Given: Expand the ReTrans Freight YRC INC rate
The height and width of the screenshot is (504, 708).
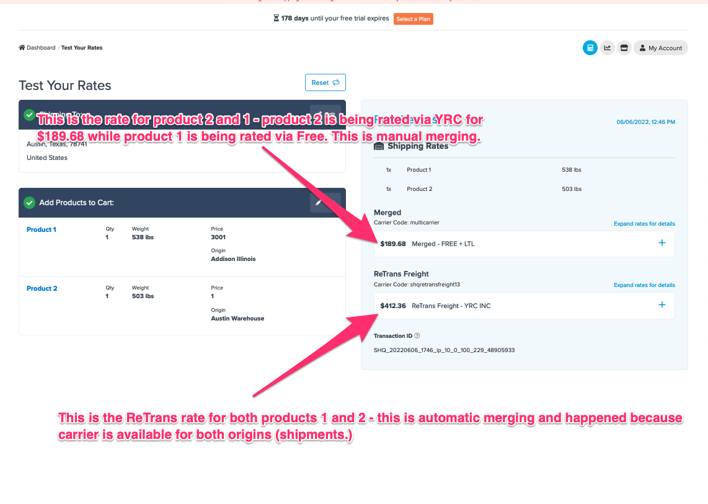Looking at the screenshot, I should (662, 305).
